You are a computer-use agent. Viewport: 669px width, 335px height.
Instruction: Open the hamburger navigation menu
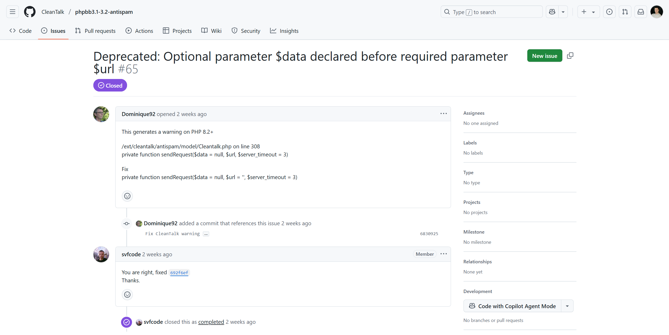tap(12, 12)
